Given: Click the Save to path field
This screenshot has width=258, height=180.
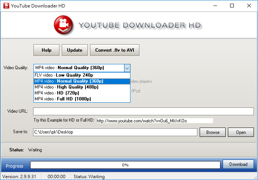Looking at the screenshot, I should 115,132.
